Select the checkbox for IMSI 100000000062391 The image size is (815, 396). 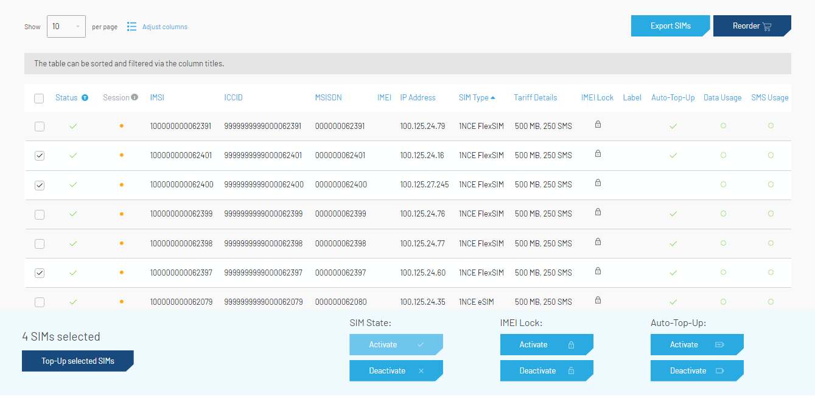[40, 127]
